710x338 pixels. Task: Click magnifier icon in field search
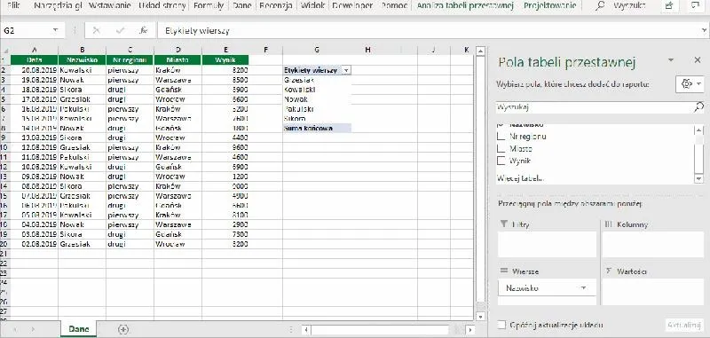pyautogui.click(x=698, y=106)
